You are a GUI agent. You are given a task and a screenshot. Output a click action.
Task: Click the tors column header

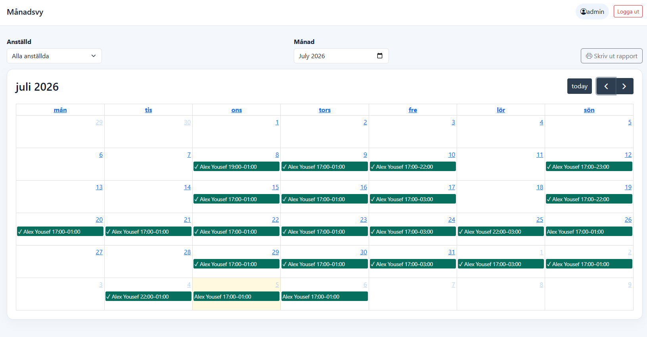coord(325,110)
